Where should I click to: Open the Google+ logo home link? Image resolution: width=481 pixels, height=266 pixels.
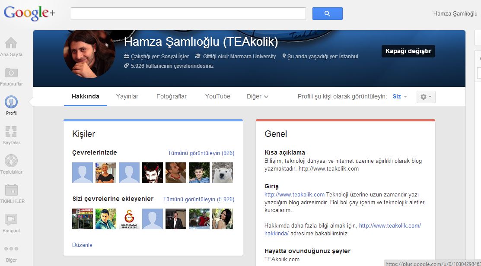click(29, 13)
